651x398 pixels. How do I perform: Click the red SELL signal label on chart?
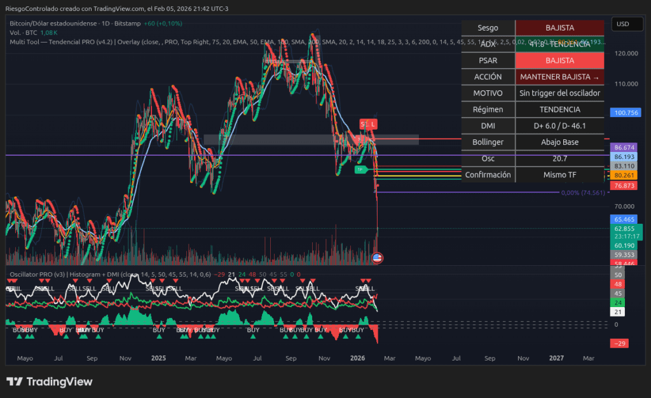pos(368,123)
